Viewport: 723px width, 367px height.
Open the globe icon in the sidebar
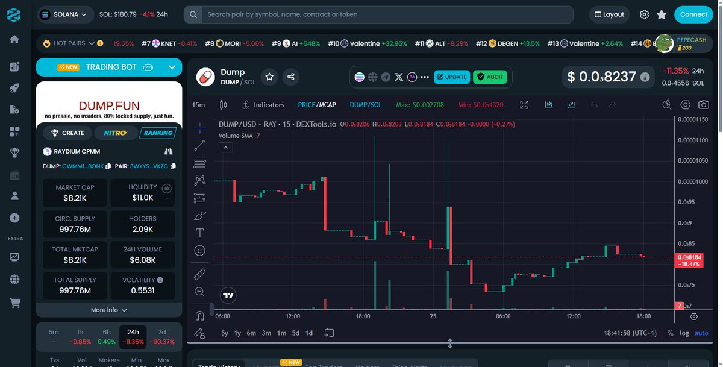[x=14, y=280]
